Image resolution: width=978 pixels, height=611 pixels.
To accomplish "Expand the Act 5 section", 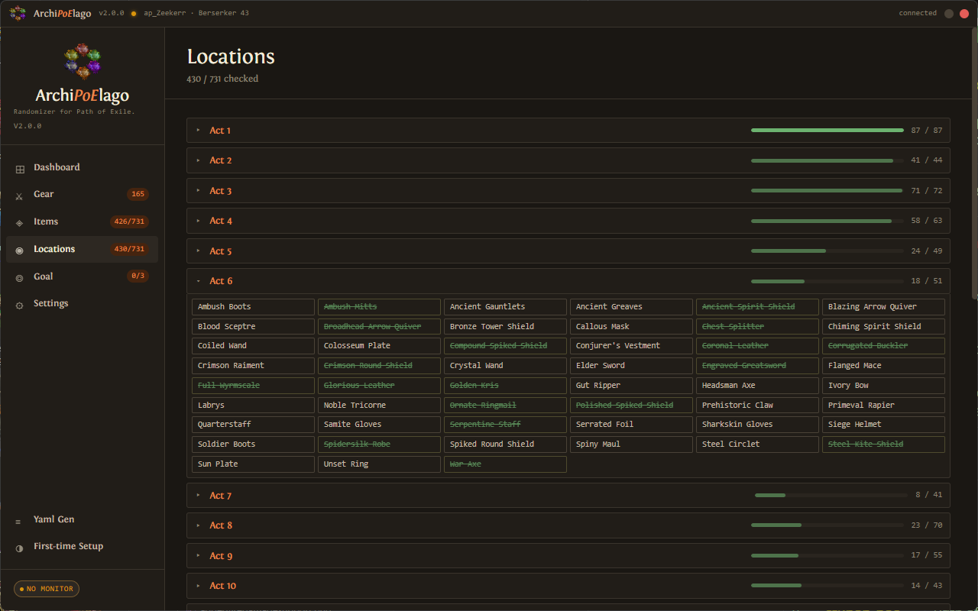I will click(568, 251).
